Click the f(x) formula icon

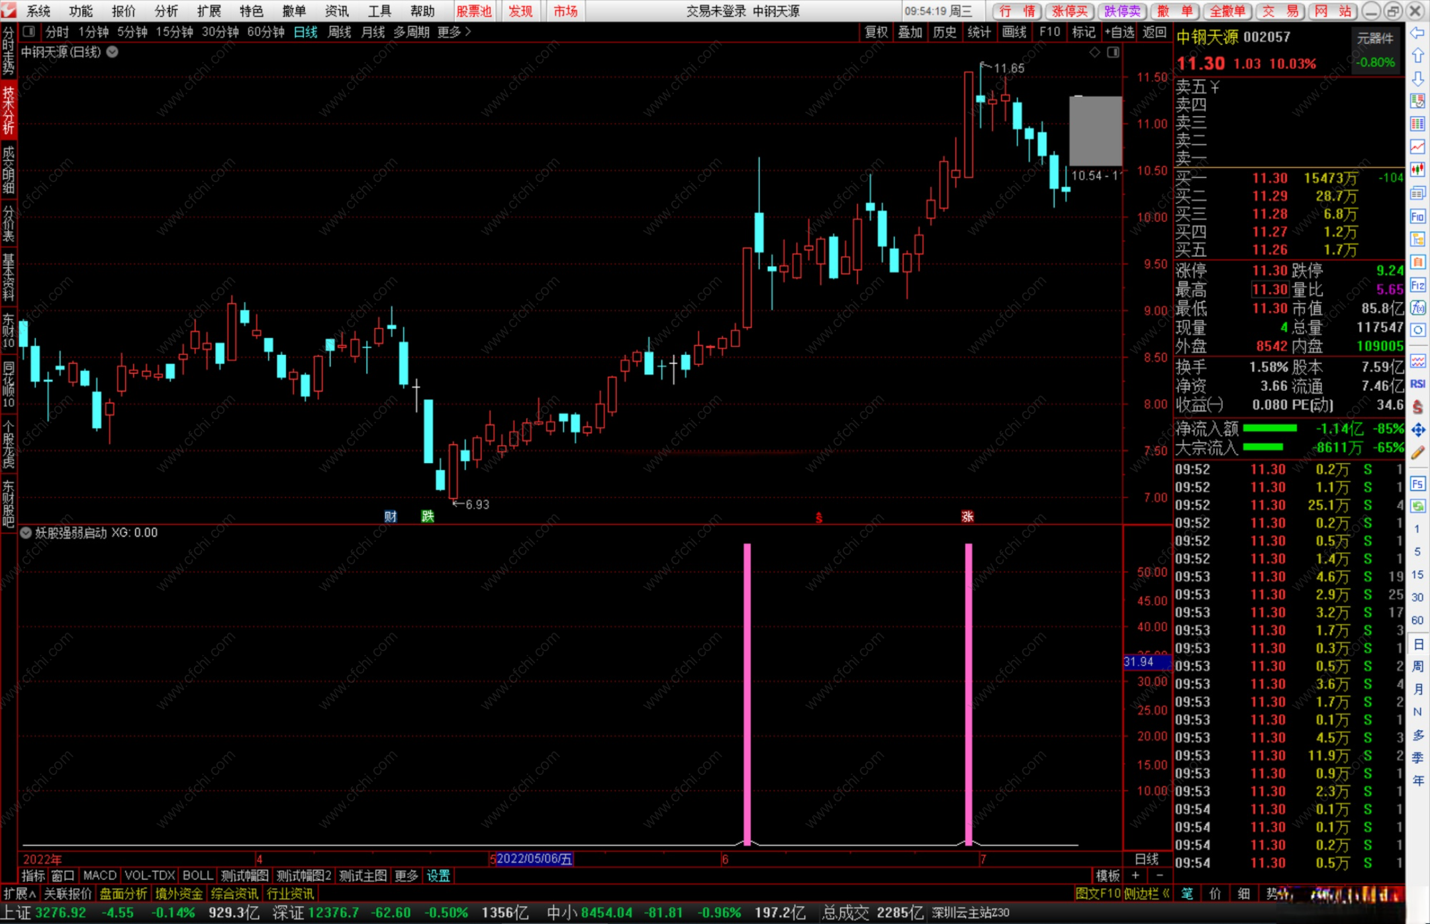click(1417, 308)
